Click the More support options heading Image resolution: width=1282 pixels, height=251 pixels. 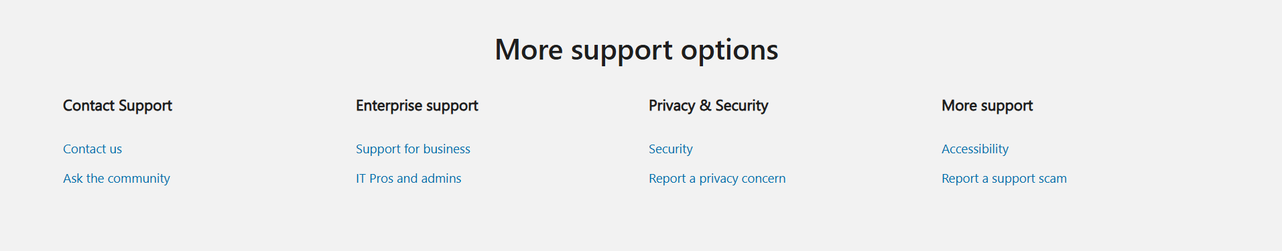(x=636, y=50)
